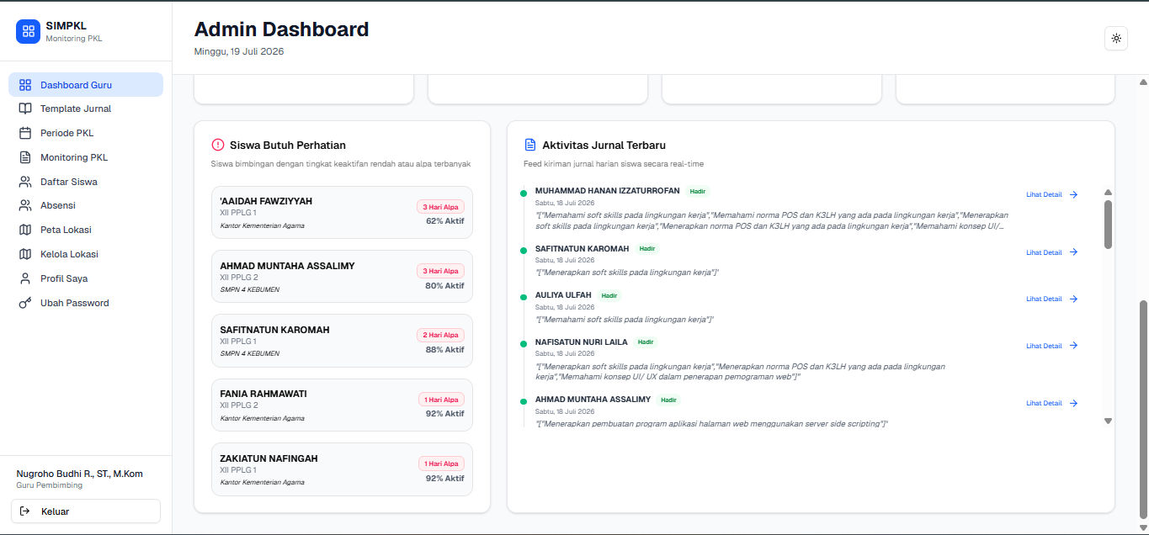The height and width of the screenshot is (535, 1149).
Task: Open Lihat Detail for SAFITNATUN KAROMAH journal
Action: click(x=1051, y=252)
